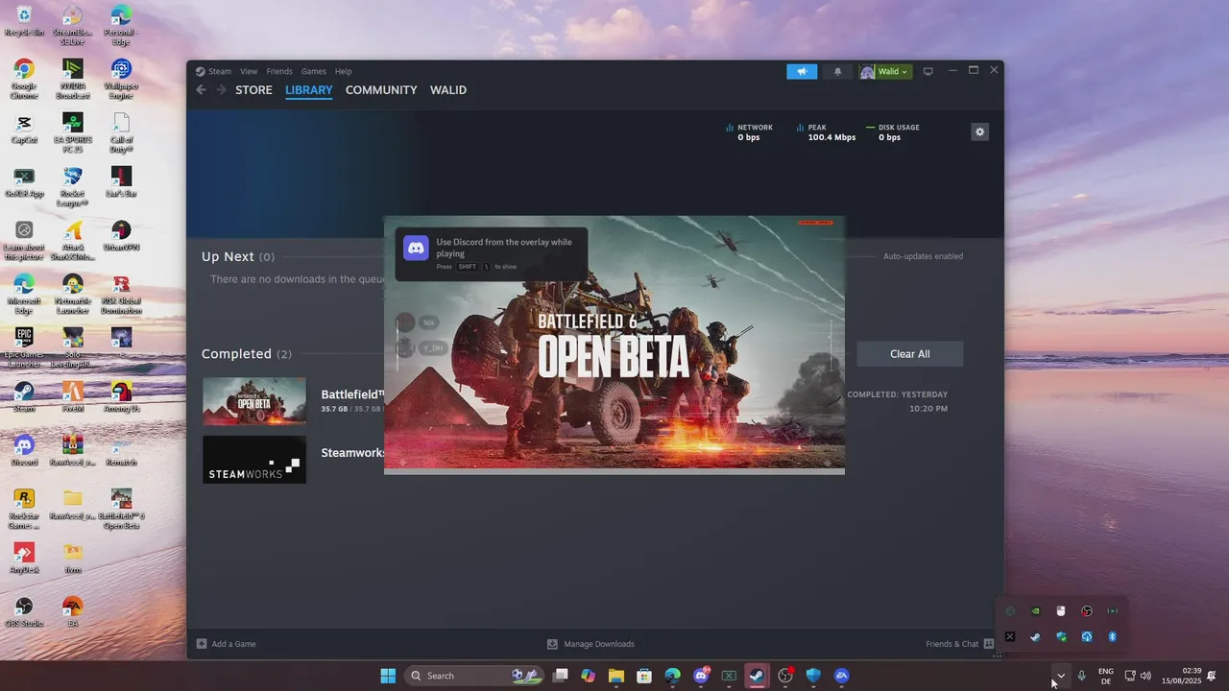
Task: Open Discord from the taskbar
Action: click(x=701, y=676)
